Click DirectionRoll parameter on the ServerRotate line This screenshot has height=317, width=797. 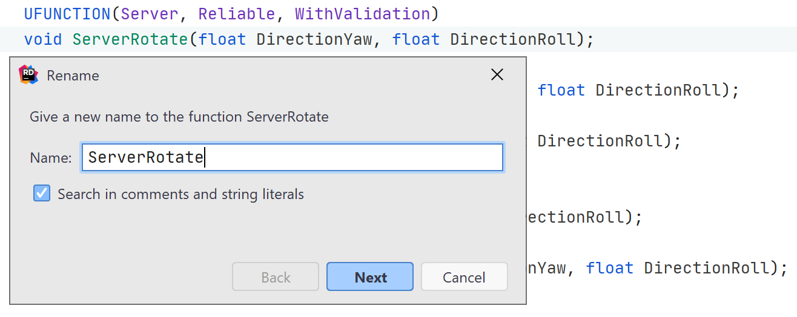[512, 40]
